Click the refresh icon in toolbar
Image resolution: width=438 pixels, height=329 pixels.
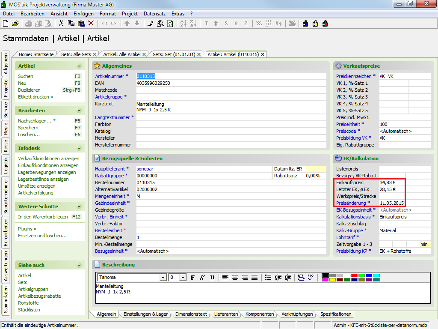[170, 23]
